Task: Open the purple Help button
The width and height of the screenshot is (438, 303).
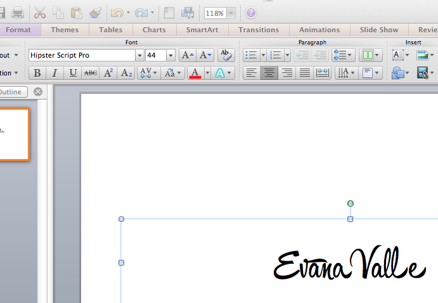Action: tap(251, 13)
